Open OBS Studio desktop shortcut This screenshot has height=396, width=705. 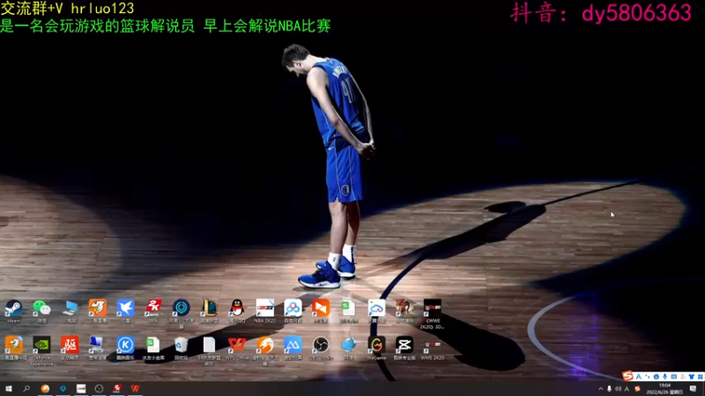321,348
